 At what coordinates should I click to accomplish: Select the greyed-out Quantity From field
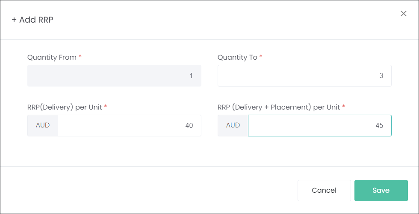click(115, 76)
